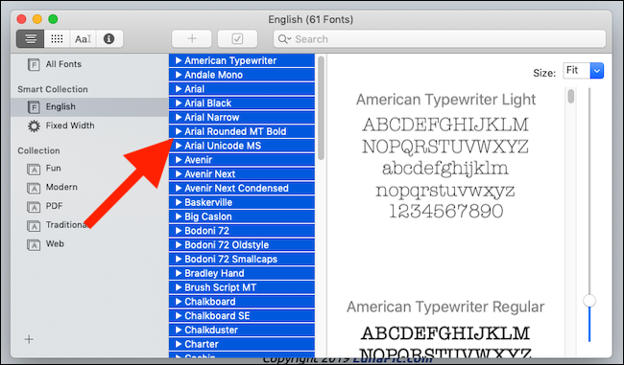Click the PDF collection icon
Viewport: 624px width, 365px height.
coord(34,207)
